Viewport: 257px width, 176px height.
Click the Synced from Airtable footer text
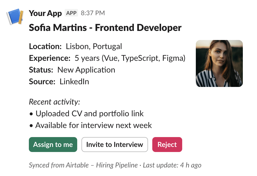coord(59,165)
